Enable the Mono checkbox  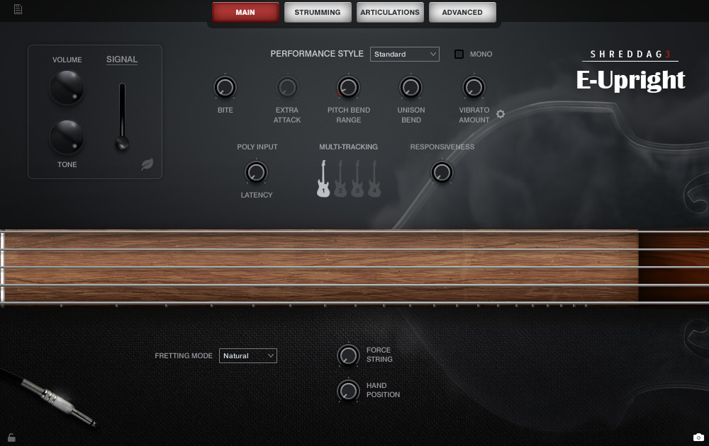click(459, 55)
